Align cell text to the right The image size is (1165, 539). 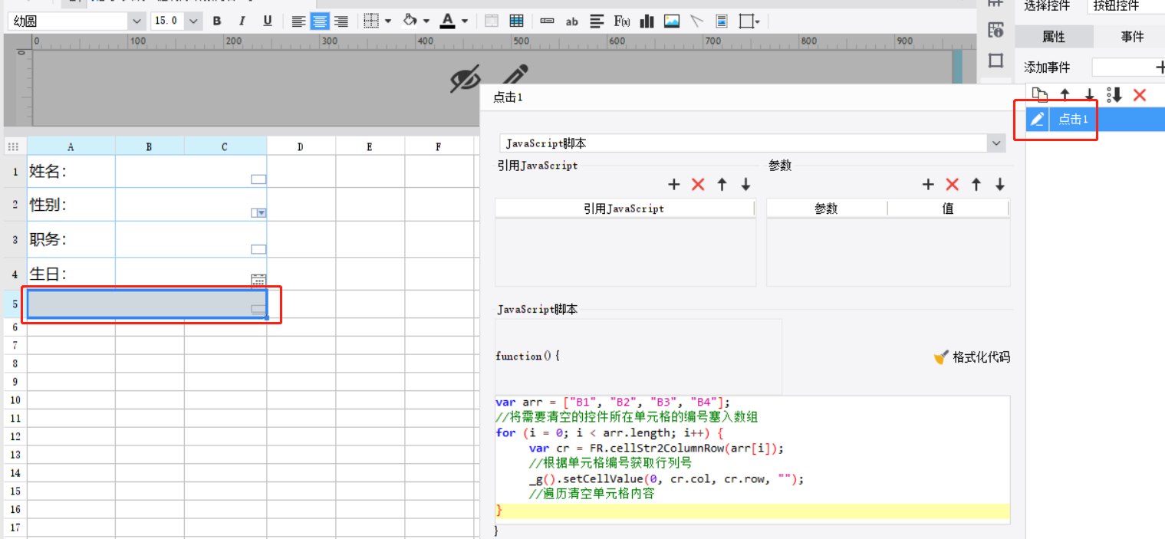[x=341, y=21]
